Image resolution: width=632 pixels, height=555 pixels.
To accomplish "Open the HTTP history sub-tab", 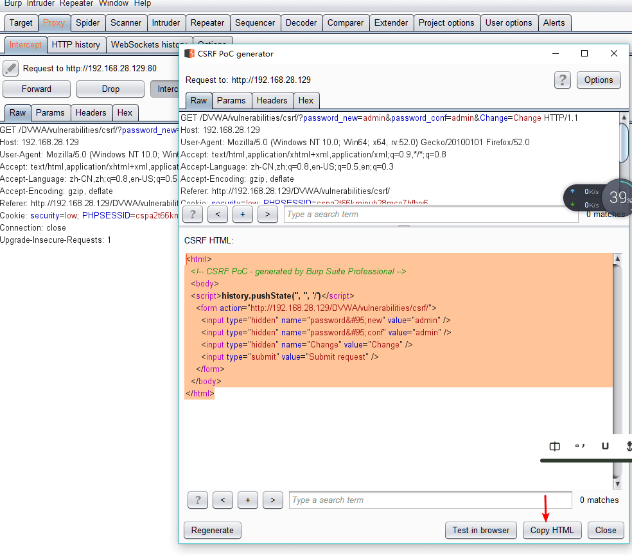I will [76, 45].
